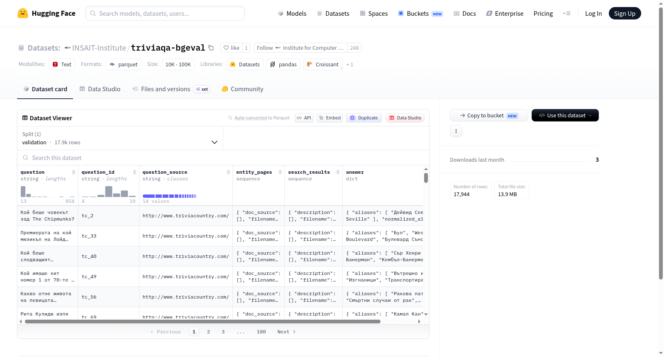This screenshot has width=664, height=357.
Task: Click the question_id lengths histogram
Action: pos(109,191)
